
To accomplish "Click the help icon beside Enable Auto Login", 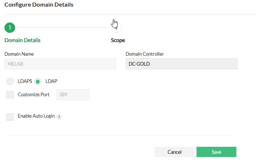I will 59,117.
